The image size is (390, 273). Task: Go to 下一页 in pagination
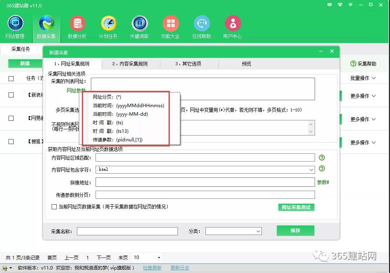tap(104, 257)
